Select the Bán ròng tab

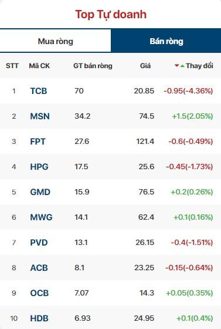[166, 41]
